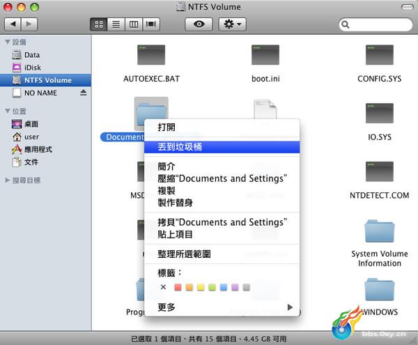Image resolution: width=418 pixels, height=345 pixels.
Task: Expand the 搜尋目標 sidebar section
Action: pos(8,180)
